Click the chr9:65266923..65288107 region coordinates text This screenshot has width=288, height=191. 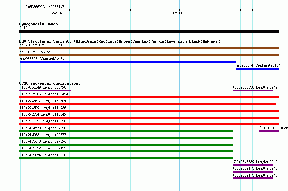pyautogui.click(x=42, y=7)
